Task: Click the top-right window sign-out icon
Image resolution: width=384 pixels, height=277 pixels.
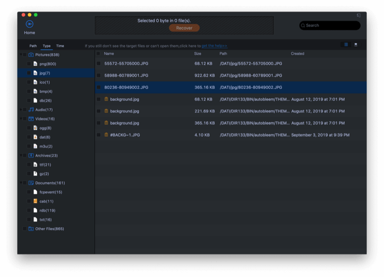Action: [358, 15]
